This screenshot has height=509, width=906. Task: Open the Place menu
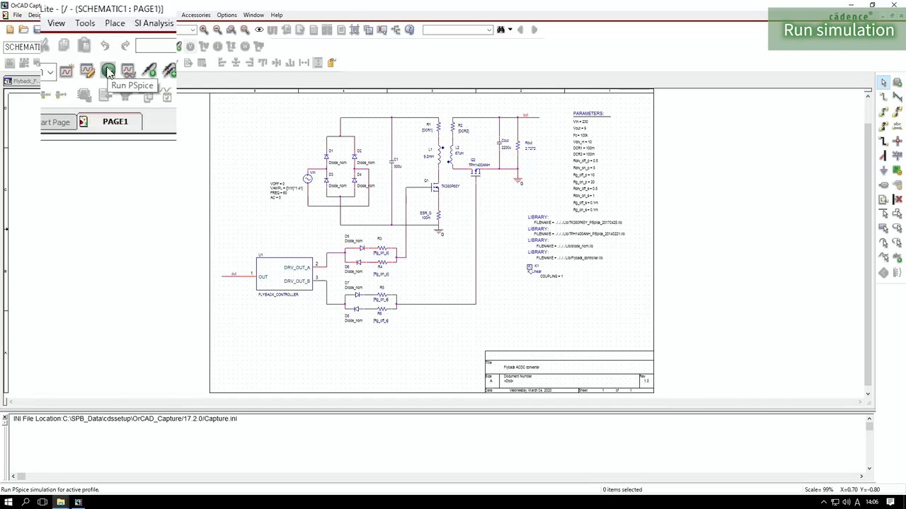115,23
